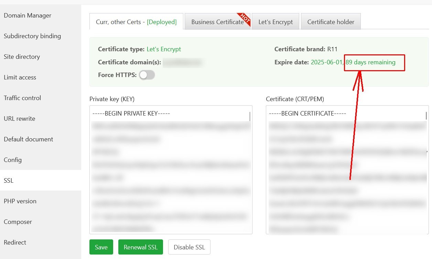The width and height of the screenshot is (432, 259).
Task: Select Limit access from the sidebar
Action: click(x=20, y=77)
